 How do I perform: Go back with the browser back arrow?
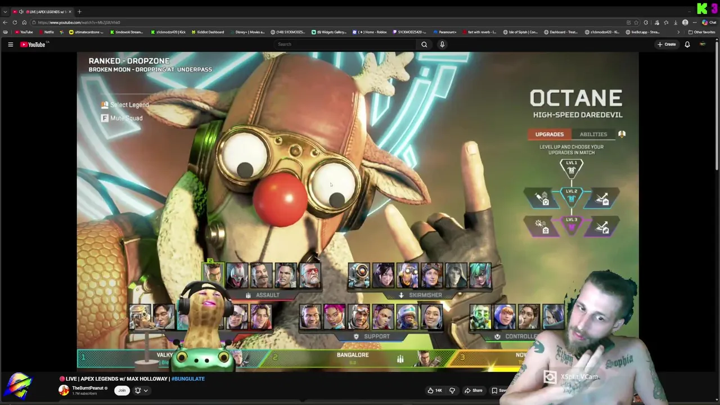pyautogui.click(x=6, y=22)
